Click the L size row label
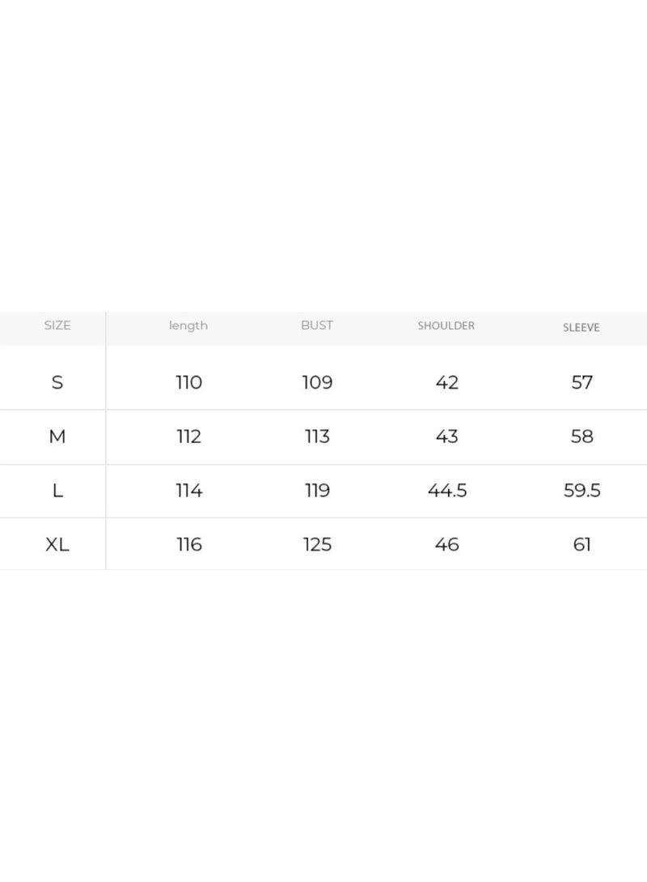Image resolution: width=647 pixels, height=882 pixels. [57, 491]
